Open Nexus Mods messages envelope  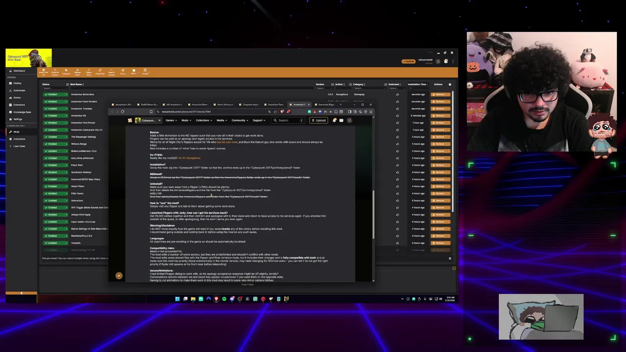(x=341, y=120)
